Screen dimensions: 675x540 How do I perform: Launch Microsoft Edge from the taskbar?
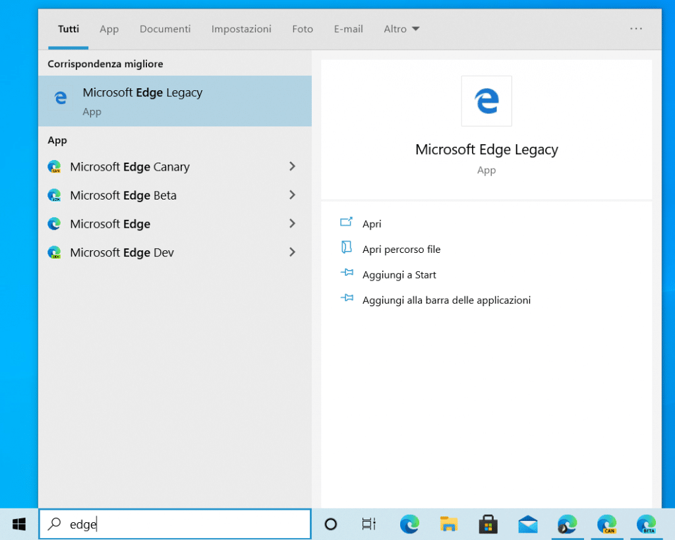click(409, 524)
